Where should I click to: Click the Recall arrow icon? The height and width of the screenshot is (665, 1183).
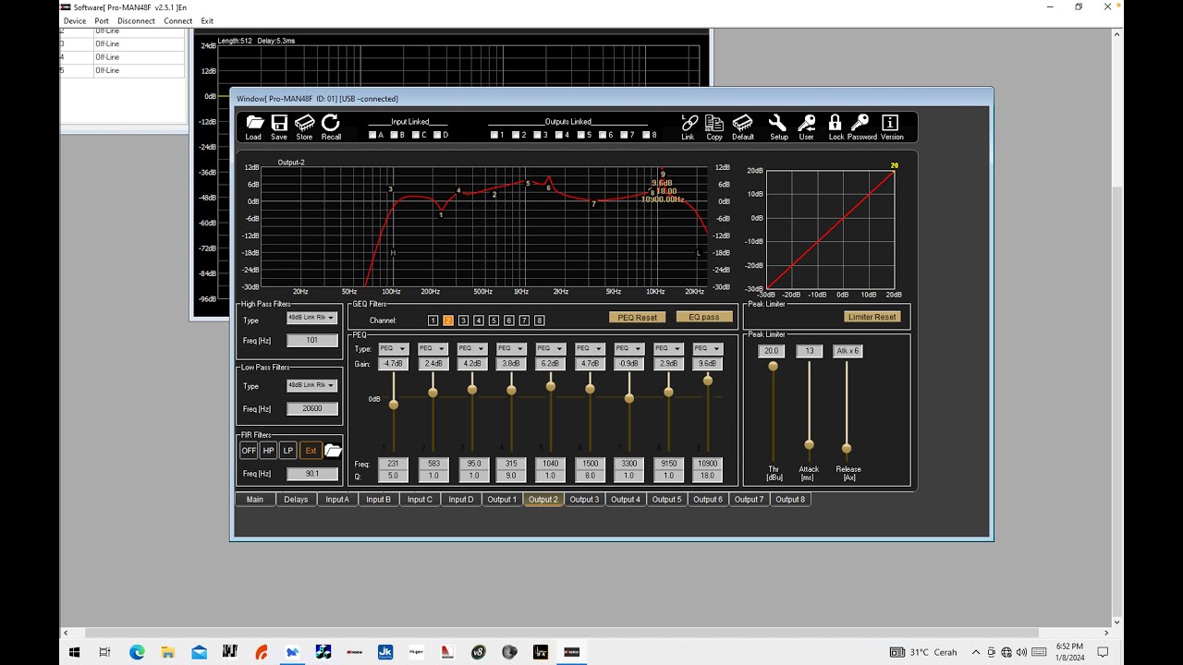[x=331, y=123]
